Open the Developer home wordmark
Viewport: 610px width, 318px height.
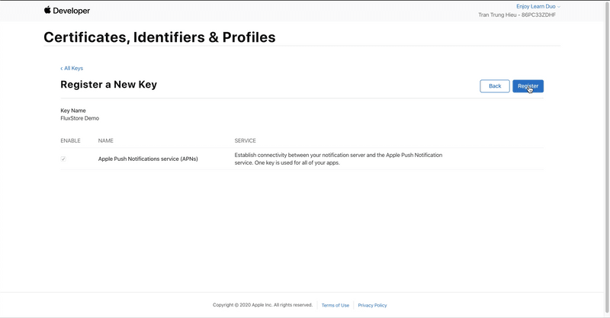71,11
